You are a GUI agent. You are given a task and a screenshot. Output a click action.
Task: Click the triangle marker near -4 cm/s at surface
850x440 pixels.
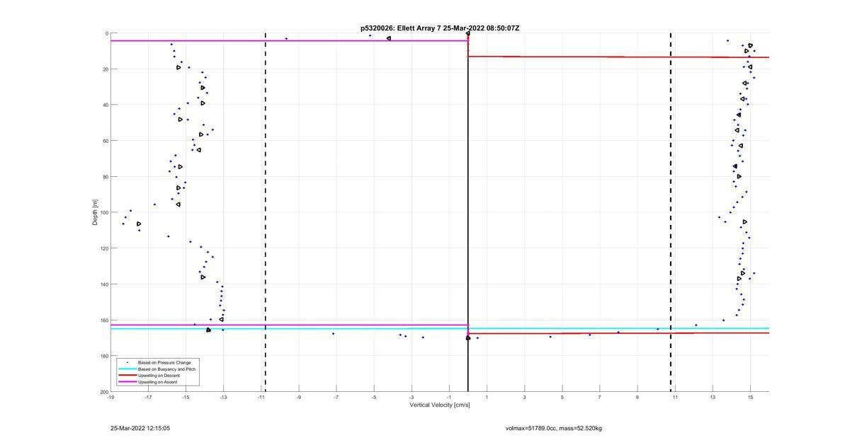(389, 38)
